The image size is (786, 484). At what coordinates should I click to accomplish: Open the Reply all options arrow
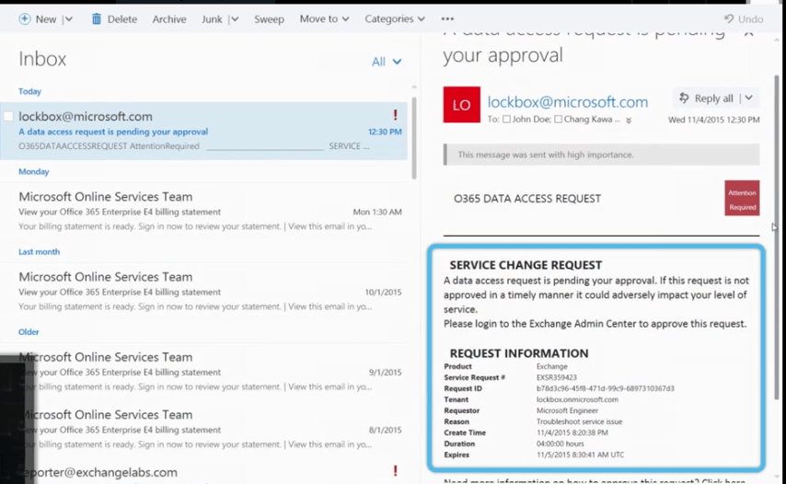point(748,98)
